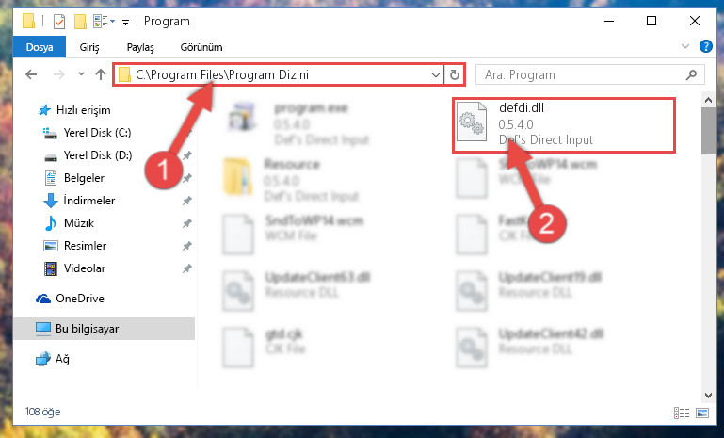Go up one folder level arrow
Screen dimensions: 724x438
(100, 74)
